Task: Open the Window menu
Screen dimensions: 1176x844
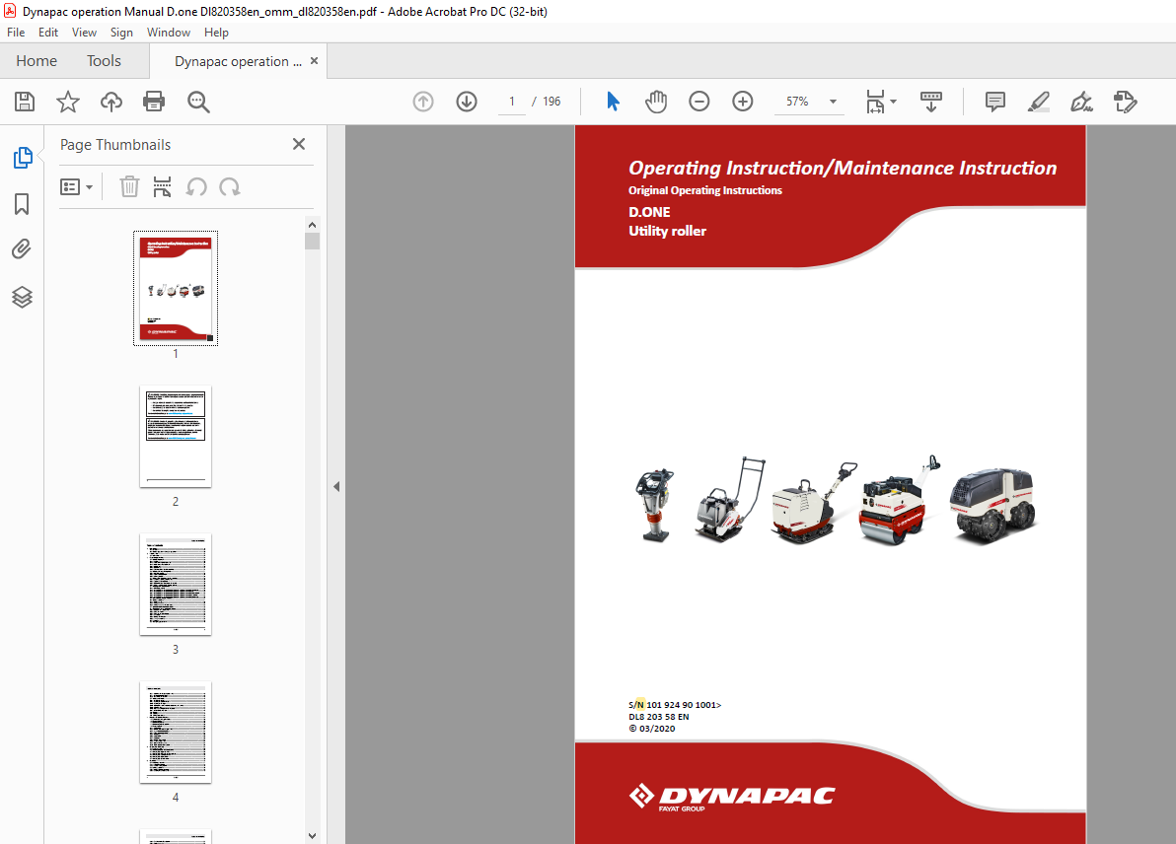Action: pyautogui.click(x=169, y=33)
